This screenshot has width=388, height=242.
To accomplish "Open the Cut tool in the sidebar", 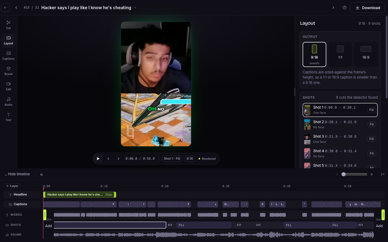I will (8, 25).
